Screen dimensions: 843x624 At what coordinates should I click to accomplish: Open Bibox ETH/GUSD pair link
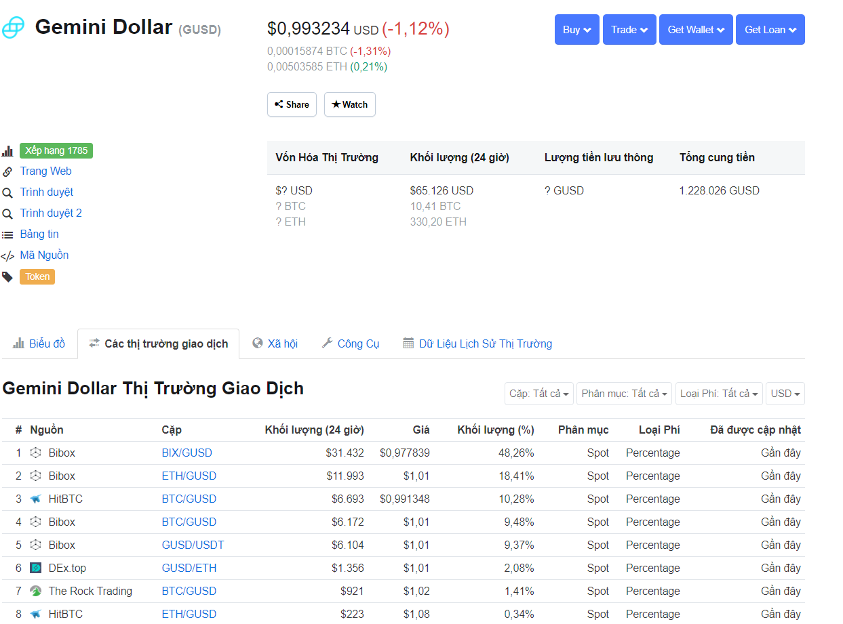189,476
